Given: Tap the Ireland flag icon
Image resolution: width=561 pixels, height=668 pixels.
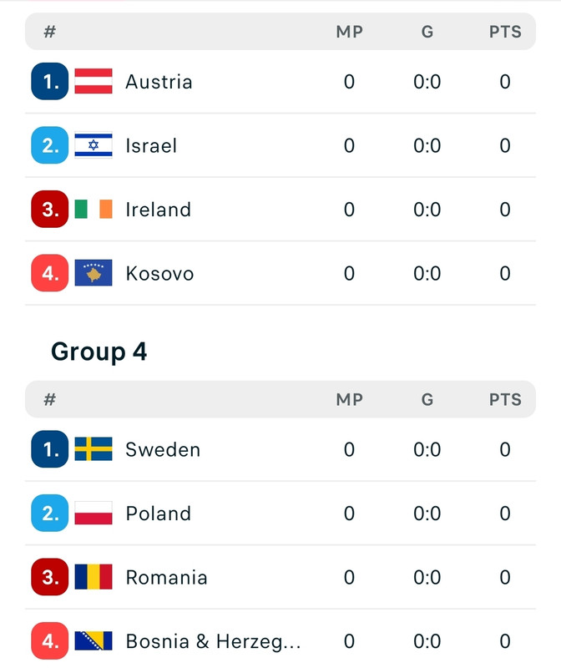Looking at the screenshot, I should pos(93,210).
